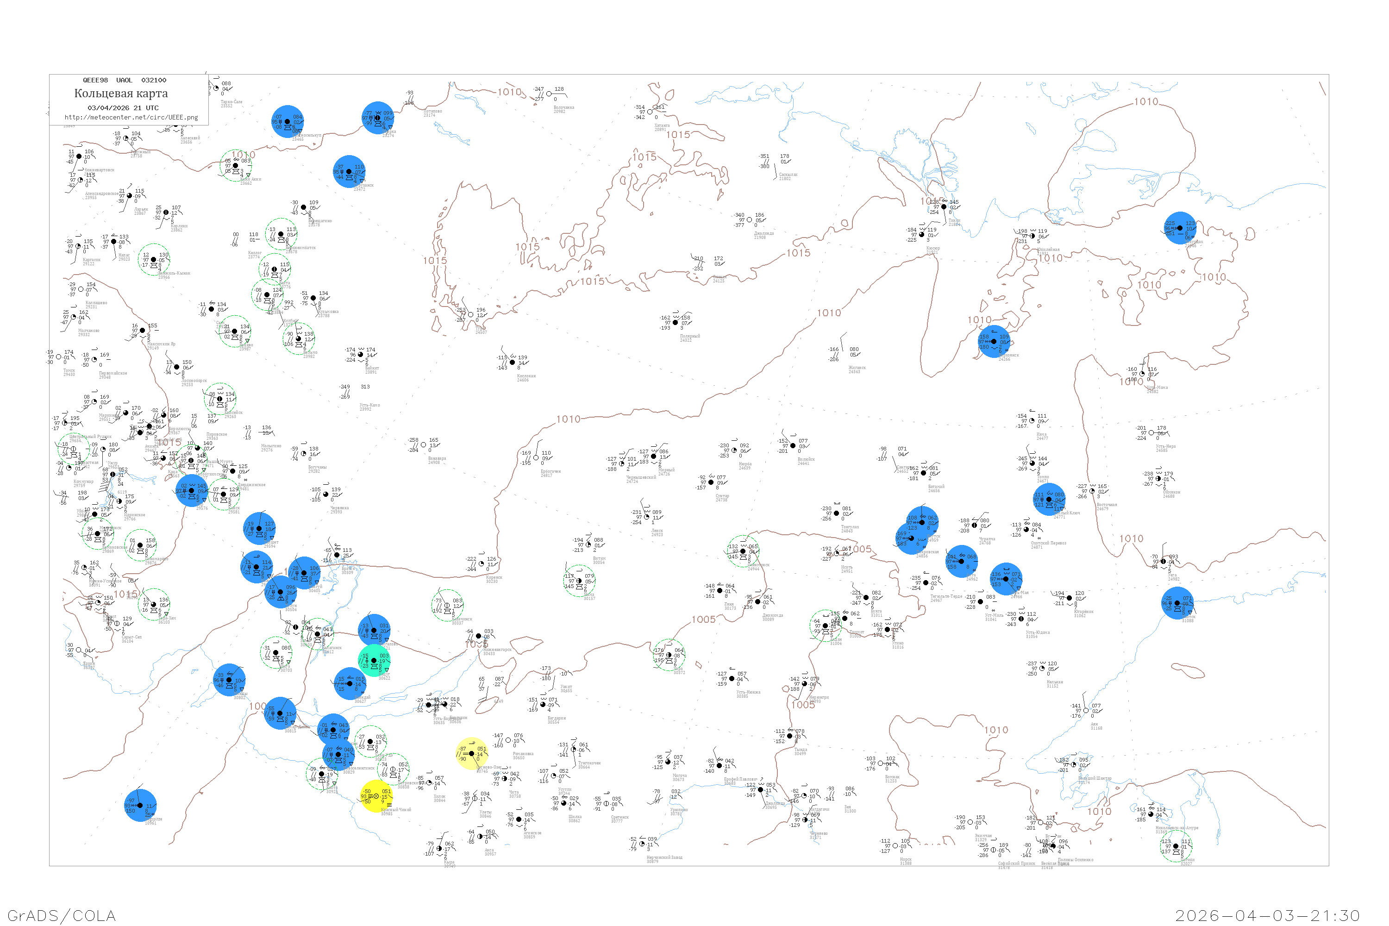Click the Чита station label
The width and height of the screenshot is (1389, 926).
click(514, 792)
